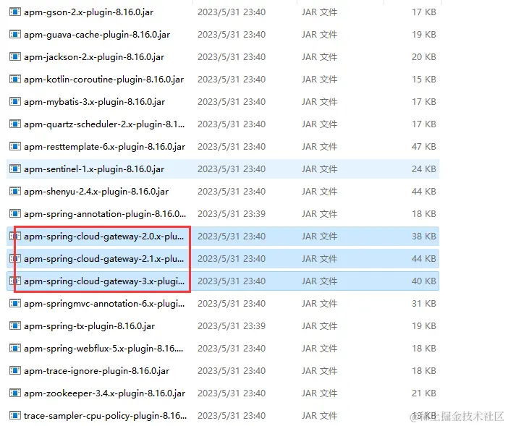Click the JAR 文件 type of apm-gson row
This screenshot has width=508, height=426.
click(x=319, y=12)
